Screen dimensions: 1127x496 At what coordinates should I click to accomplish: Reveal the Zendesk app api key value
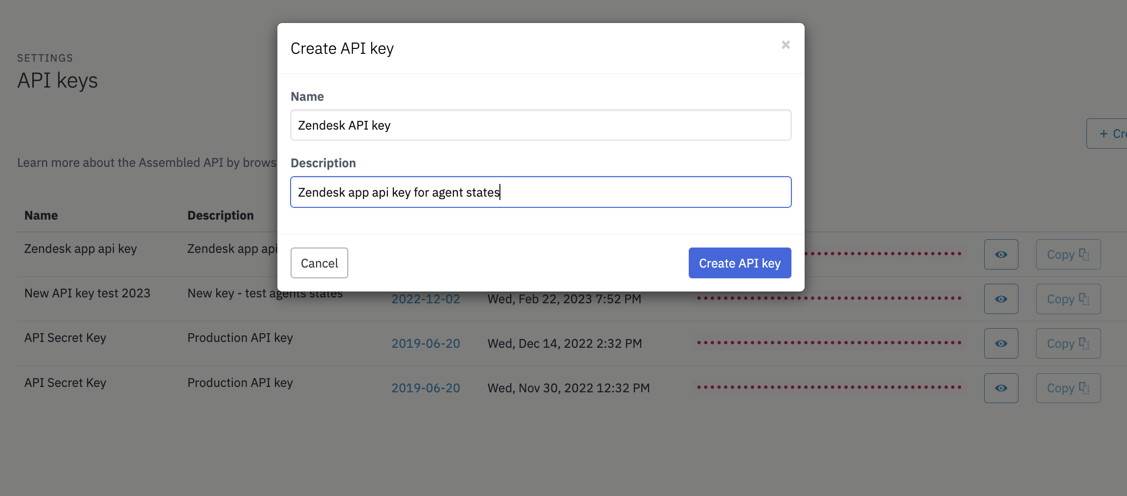tap(1001, 254)
